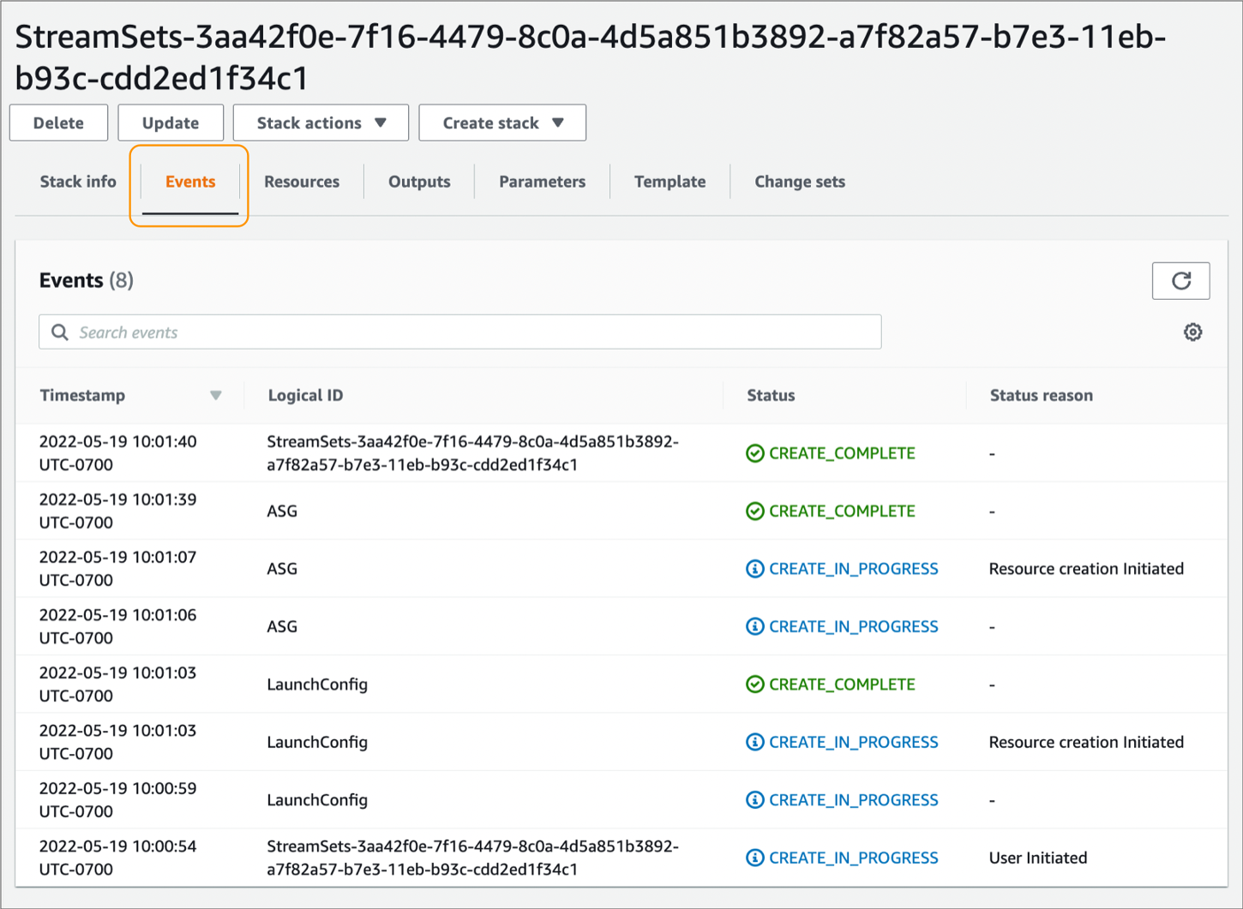Click the green check icon on ASG CREATE_COMPLETE
This screenshot has width=1243, height=909.
(x=754, y=511)
